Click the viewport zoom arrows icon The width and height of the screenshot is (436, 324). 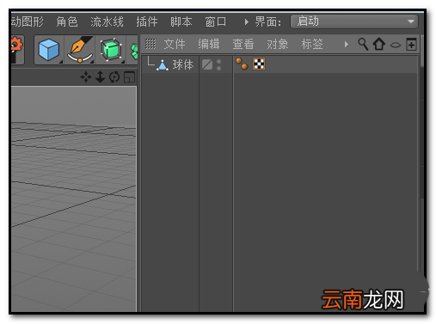pyautogui.click(x=100, y=77)
